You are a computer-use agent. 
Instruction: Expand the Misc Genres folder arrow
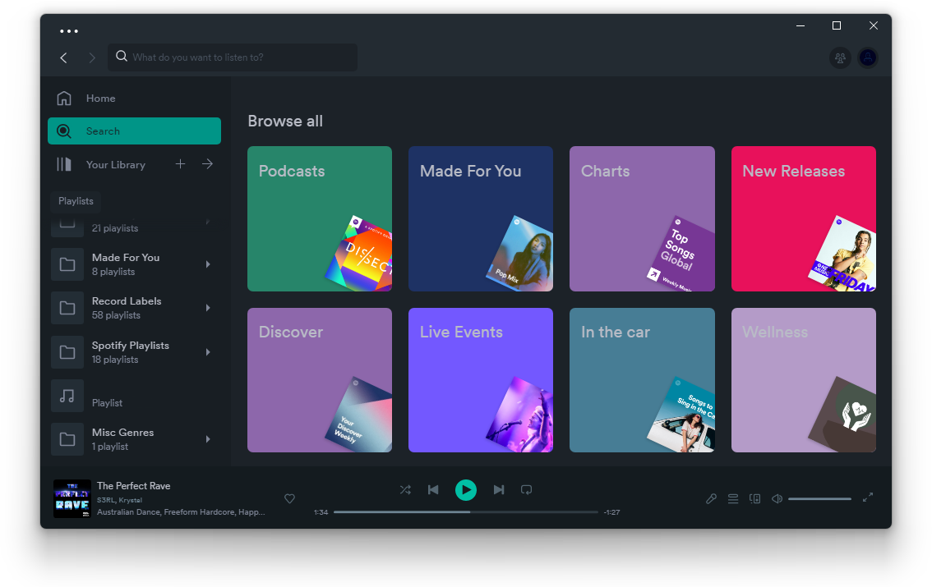click(x=208, y=439)
